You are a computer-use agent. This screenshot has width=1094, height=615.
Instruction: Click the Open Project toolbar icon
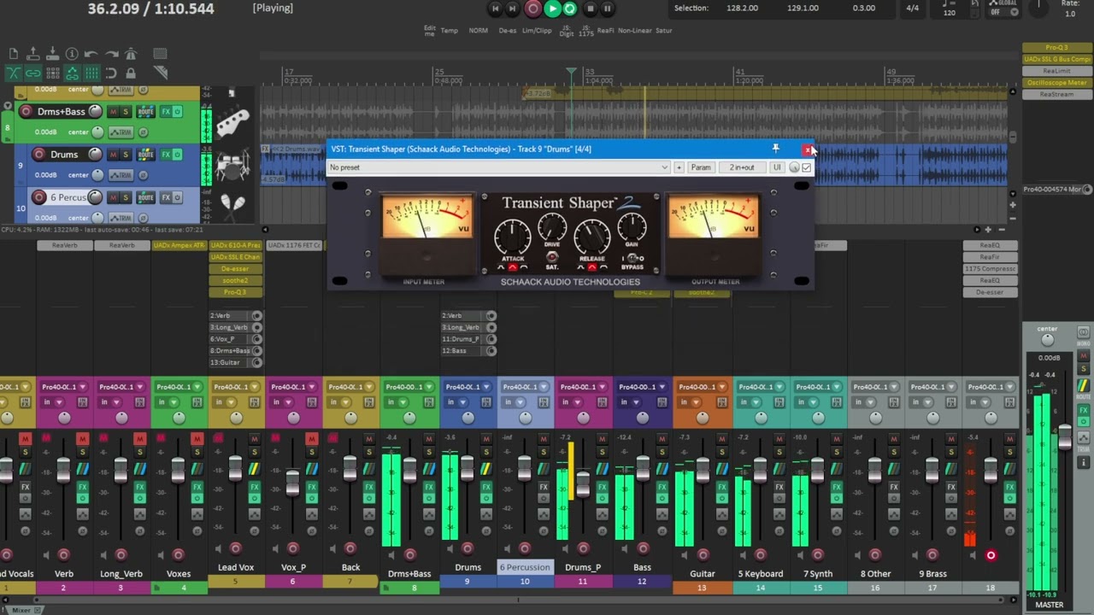pyautogui.click(x=32, y=54)
